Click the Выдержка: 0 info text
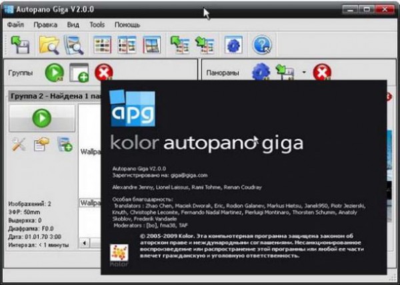Image resolution: width=400 pixels, height=285 pixels. pos(25,220)
